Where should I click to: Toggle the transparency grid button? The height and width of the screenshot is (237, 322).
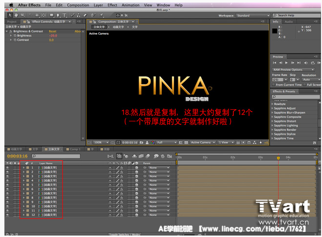(x=186, y=142)
